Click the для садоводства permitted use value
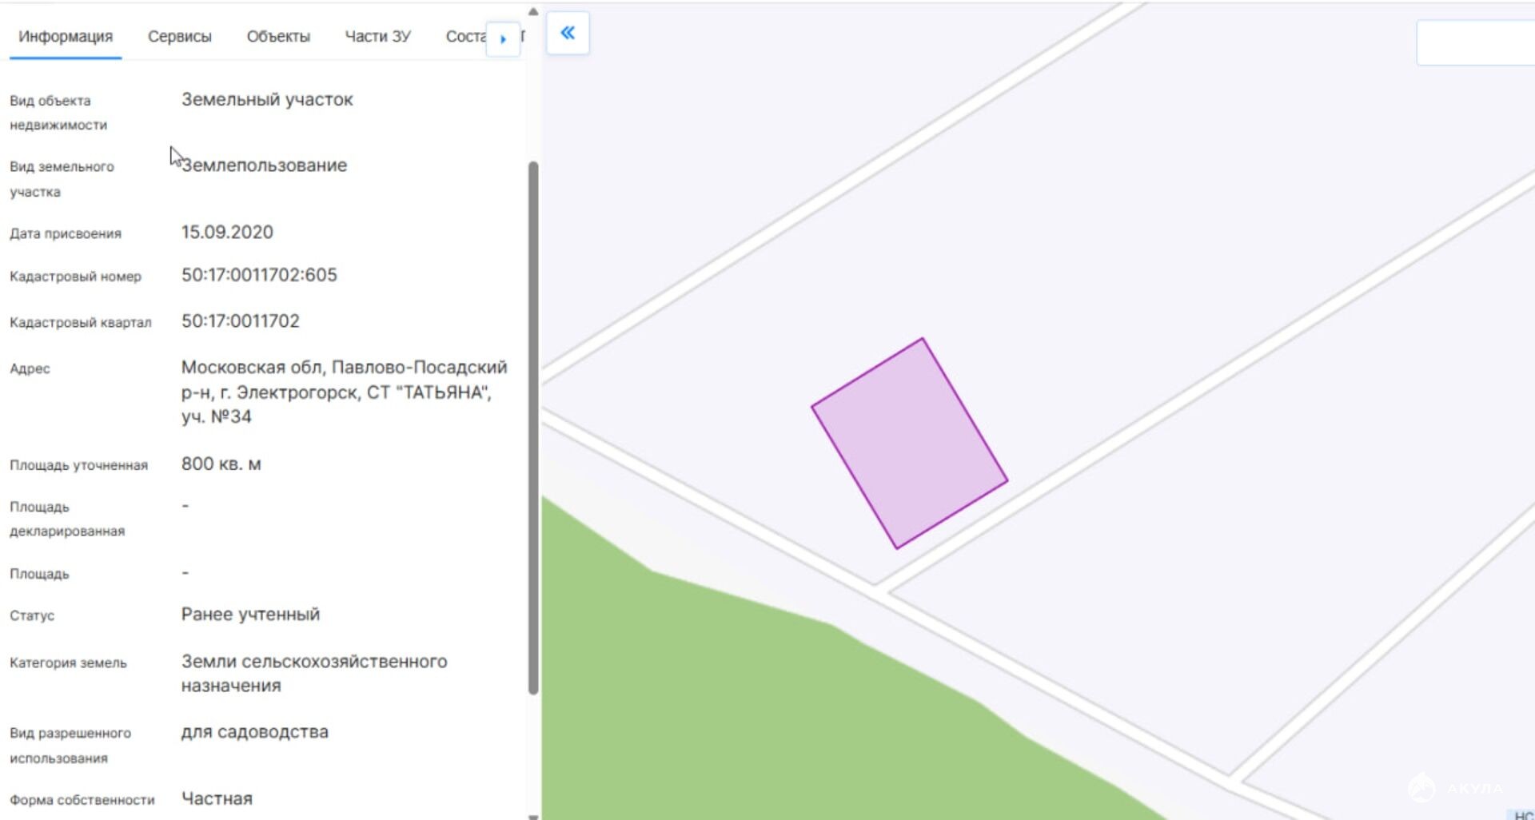This screenshot has width=1535, height=820. [254, 732]
